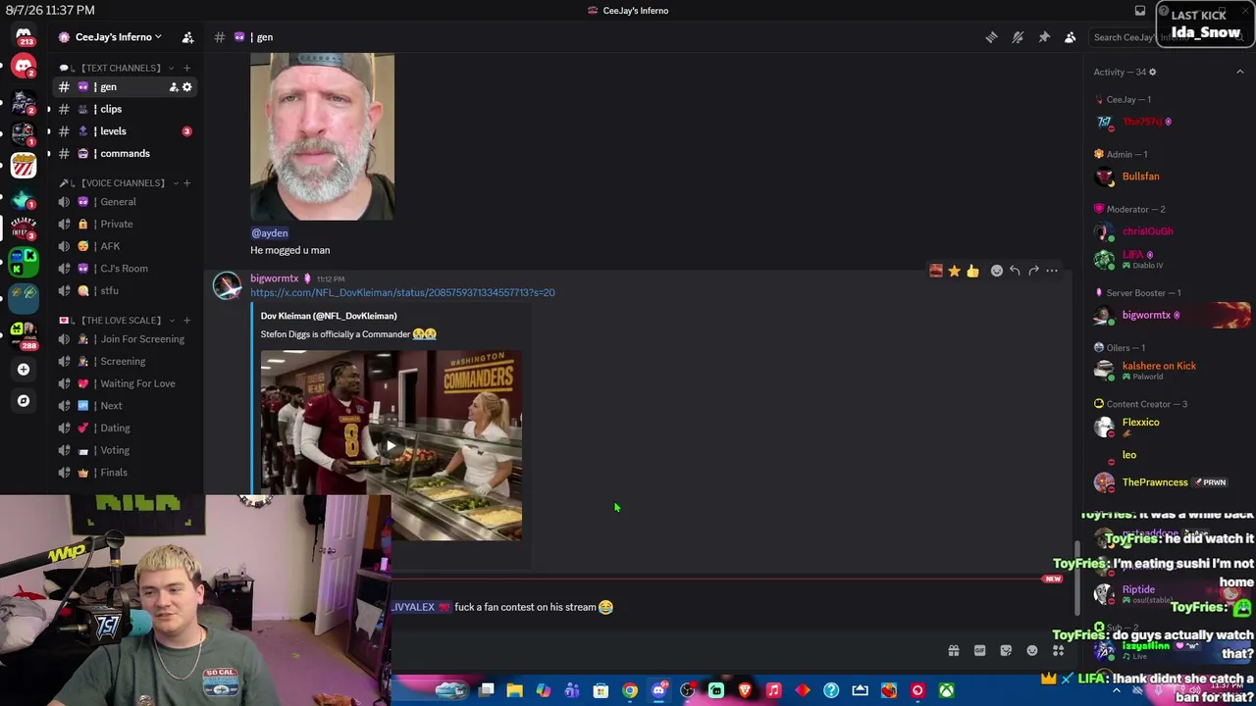Open more options on bigwormtx message
Screen dimensions: 1256x706
click(x=1052, y=271)
